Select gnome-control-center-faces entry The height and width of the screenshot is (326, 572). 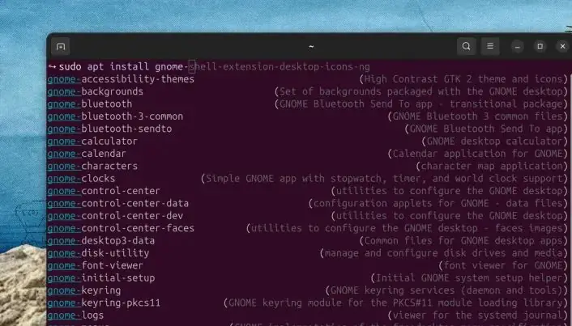[121, 228]
